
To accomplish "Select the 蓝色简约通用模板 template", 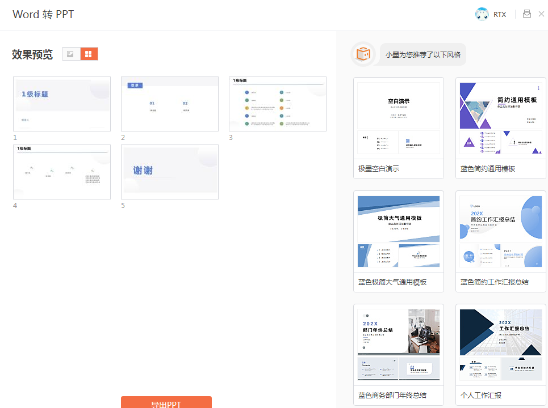I will click(500, 118).
